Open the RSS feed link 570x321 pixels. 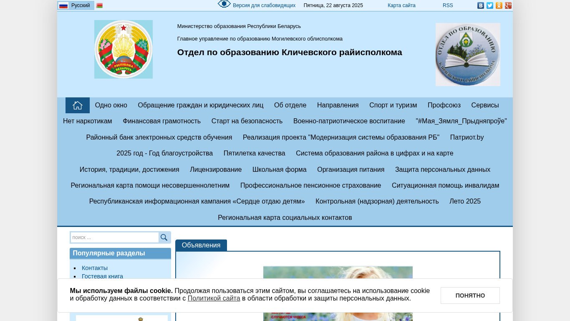click(448, 5)
